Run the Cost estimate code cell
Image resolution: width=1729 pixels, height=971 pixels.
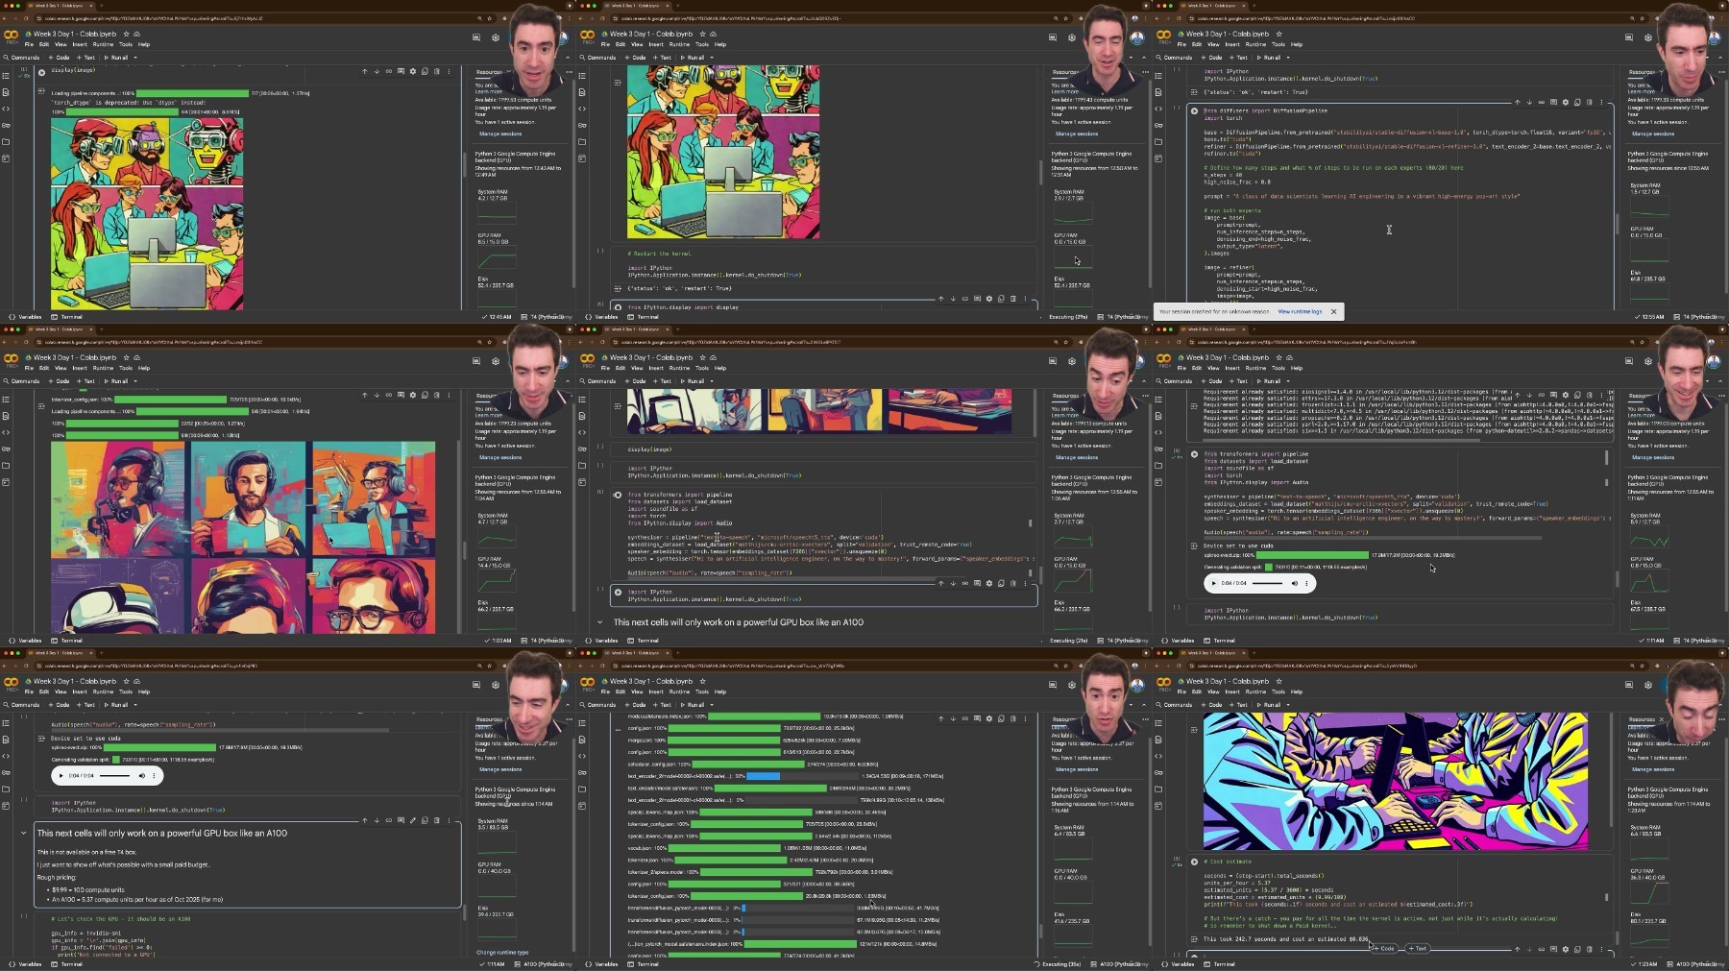pyautogui.click(x=1194, y=862)
